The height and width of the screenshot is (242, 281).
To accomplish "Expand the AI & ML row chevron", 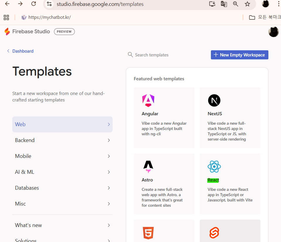I will click(x=109, y=172).
